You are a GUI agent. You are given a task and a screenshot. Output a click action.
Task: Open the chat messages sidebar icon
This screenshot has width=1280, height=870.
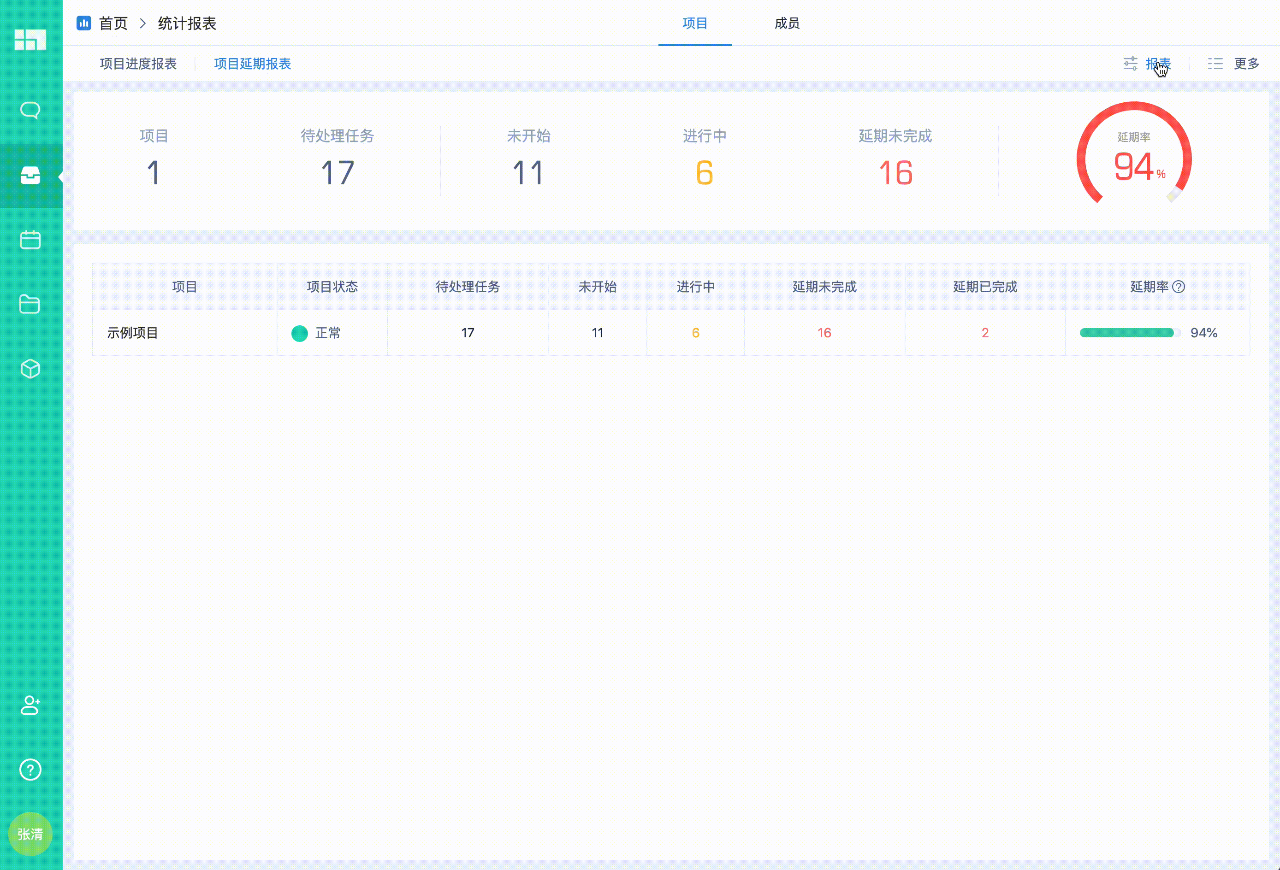pos(30,110)
